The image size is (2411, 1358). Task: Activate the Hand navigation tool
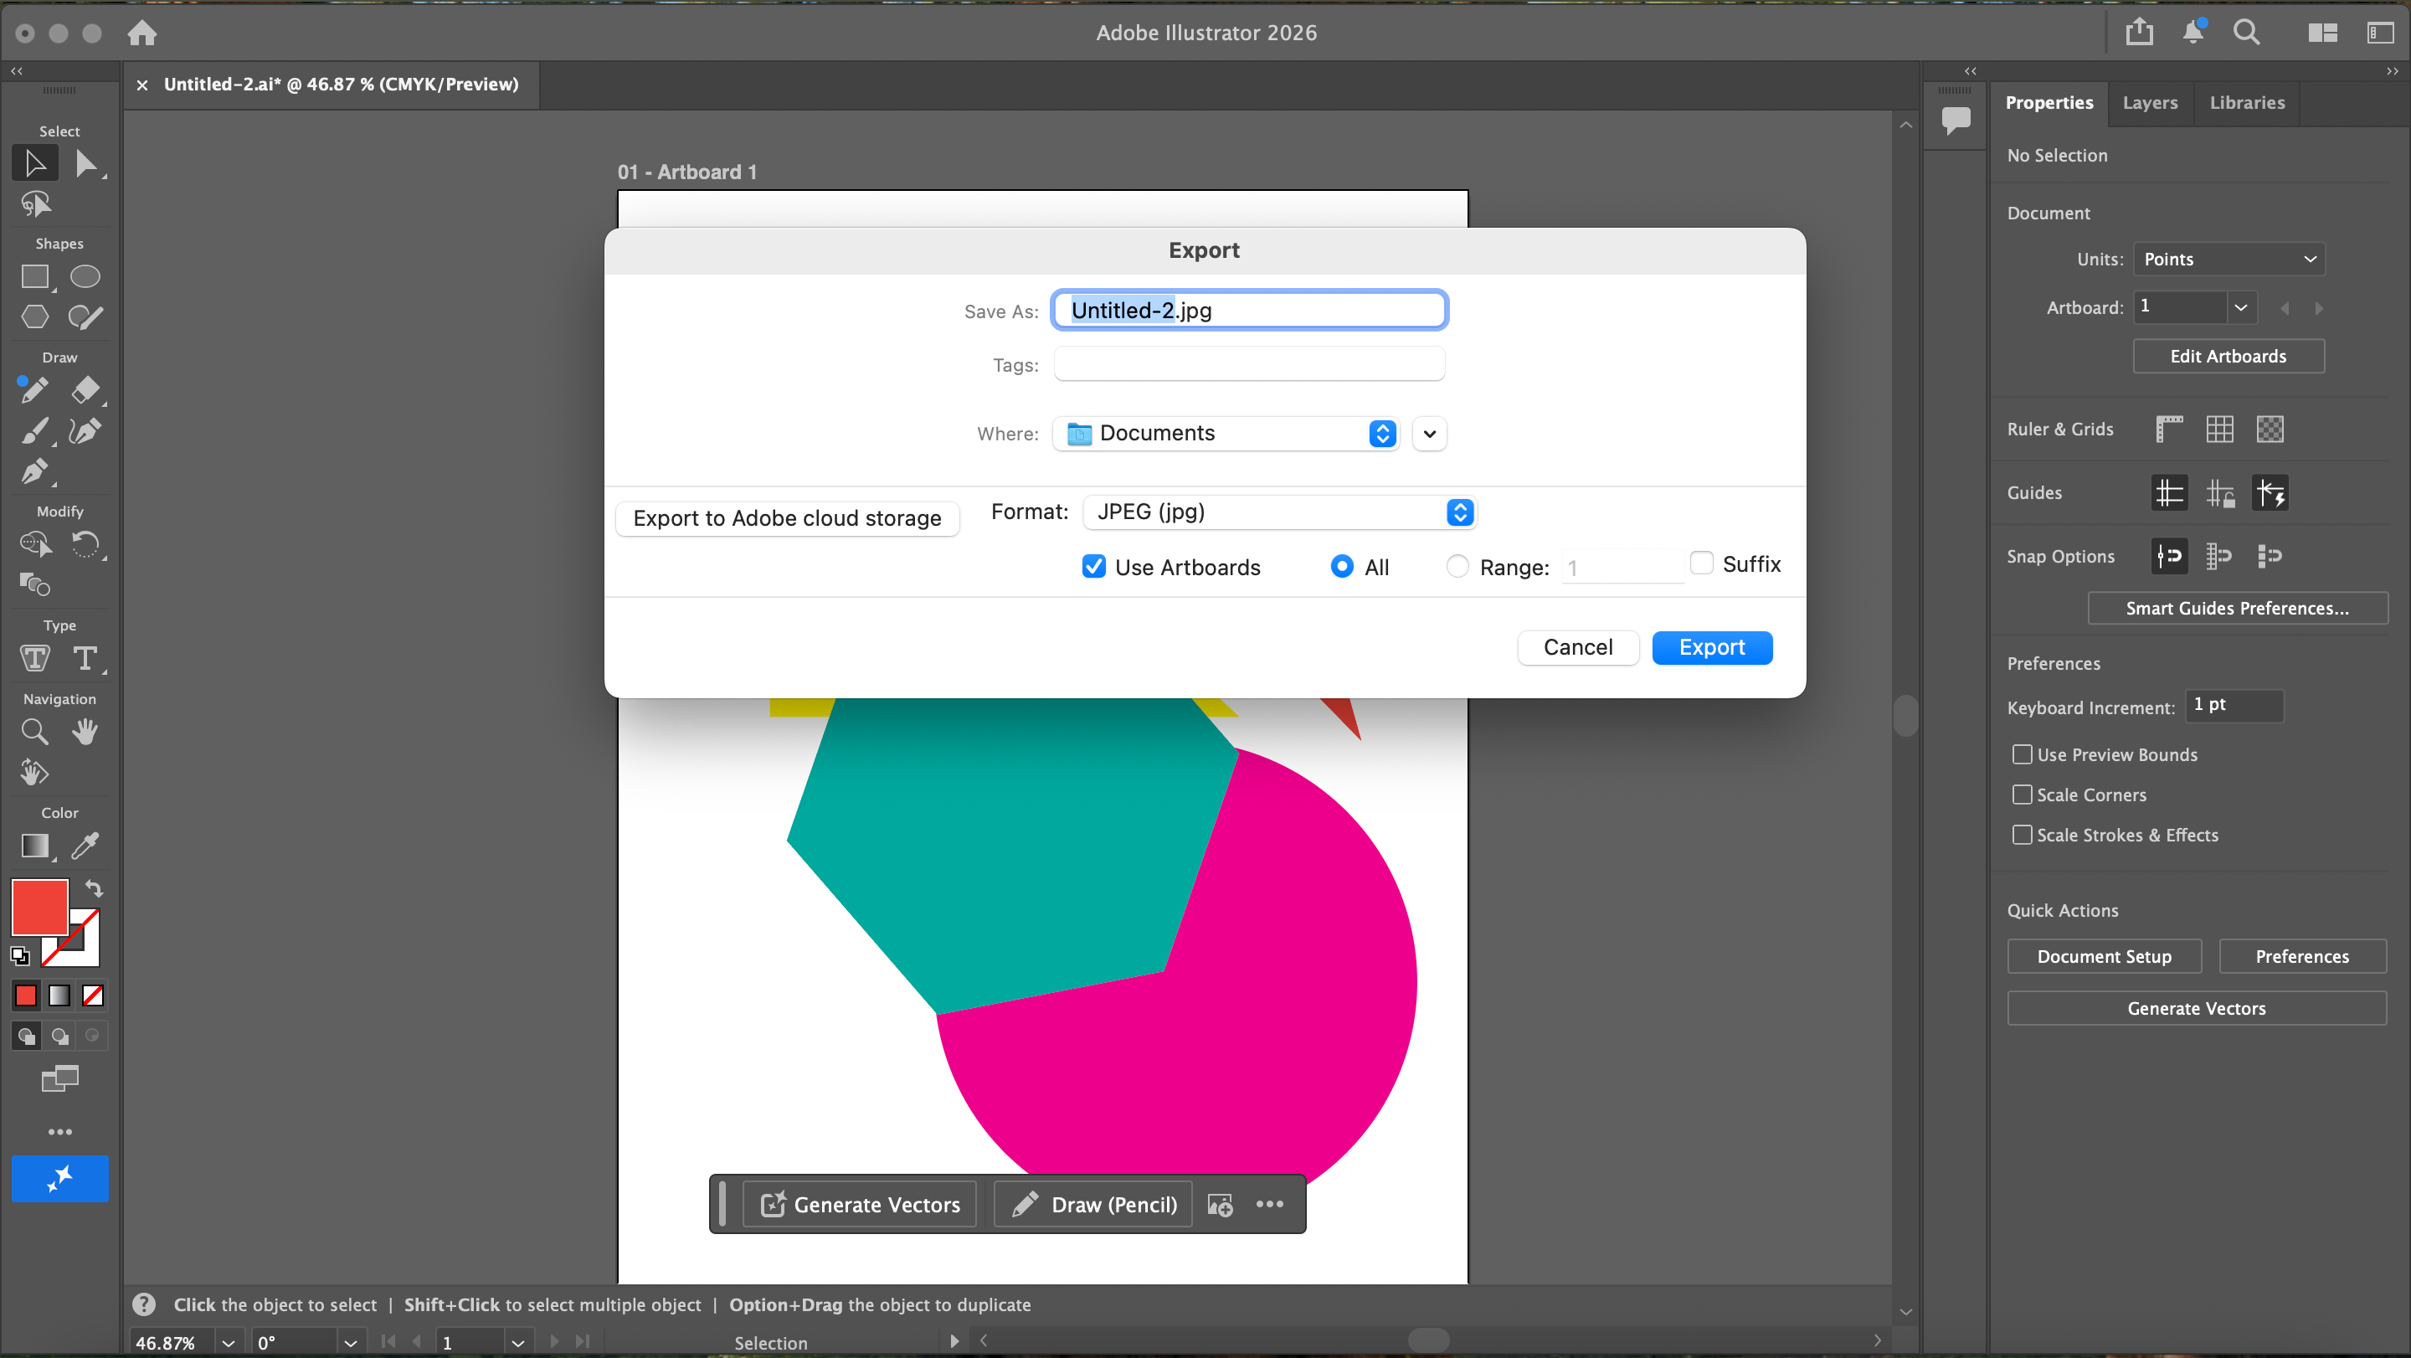pos(85,731)
